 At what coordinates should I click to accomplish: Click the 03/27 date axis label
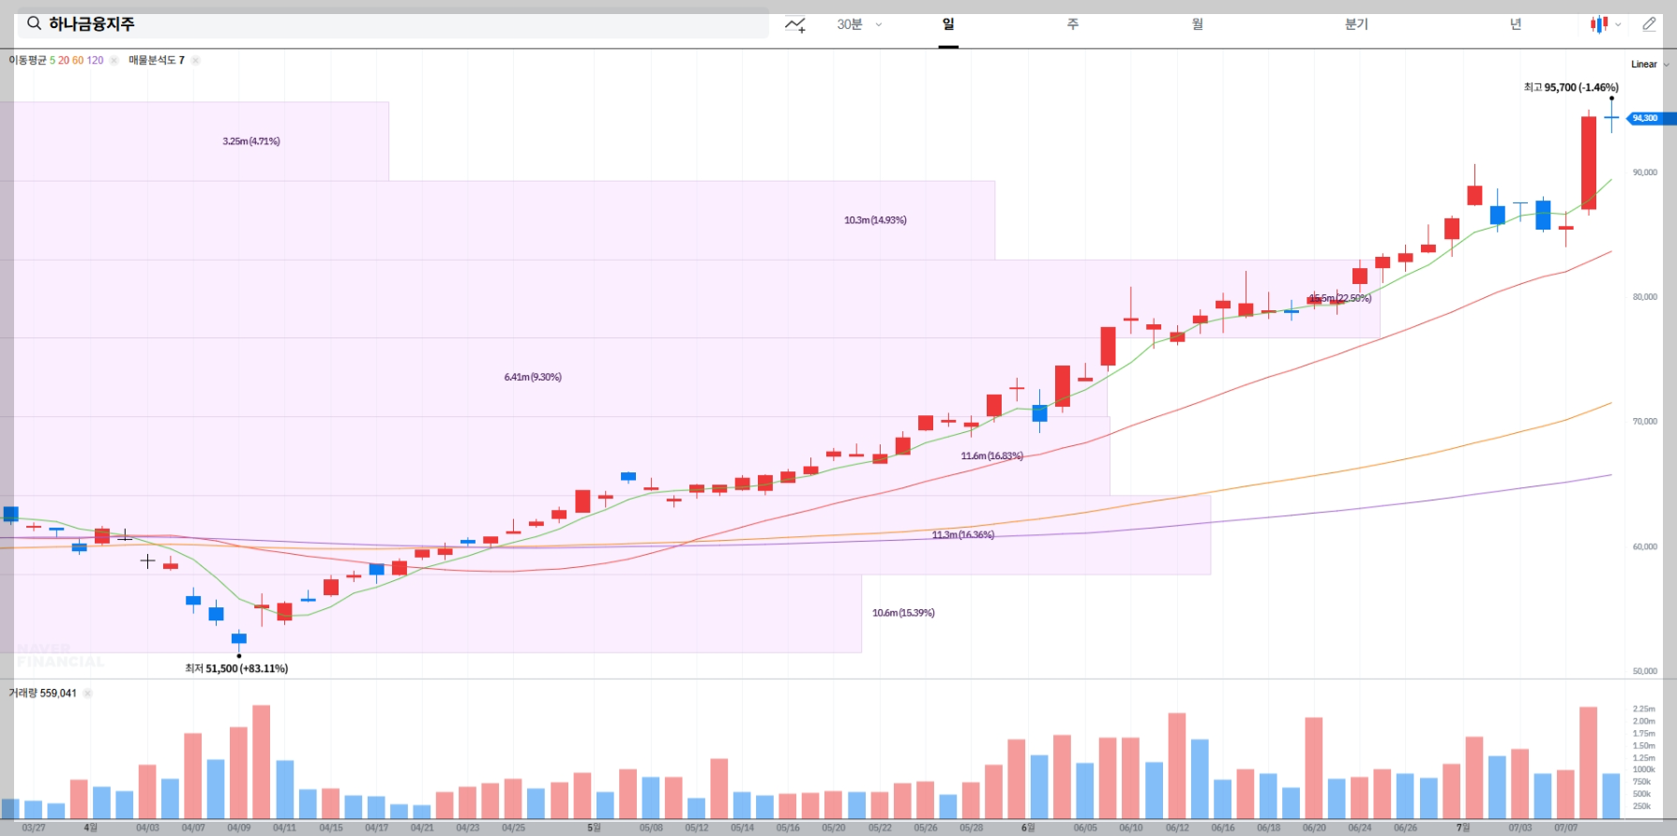click(x=34, y=828)
